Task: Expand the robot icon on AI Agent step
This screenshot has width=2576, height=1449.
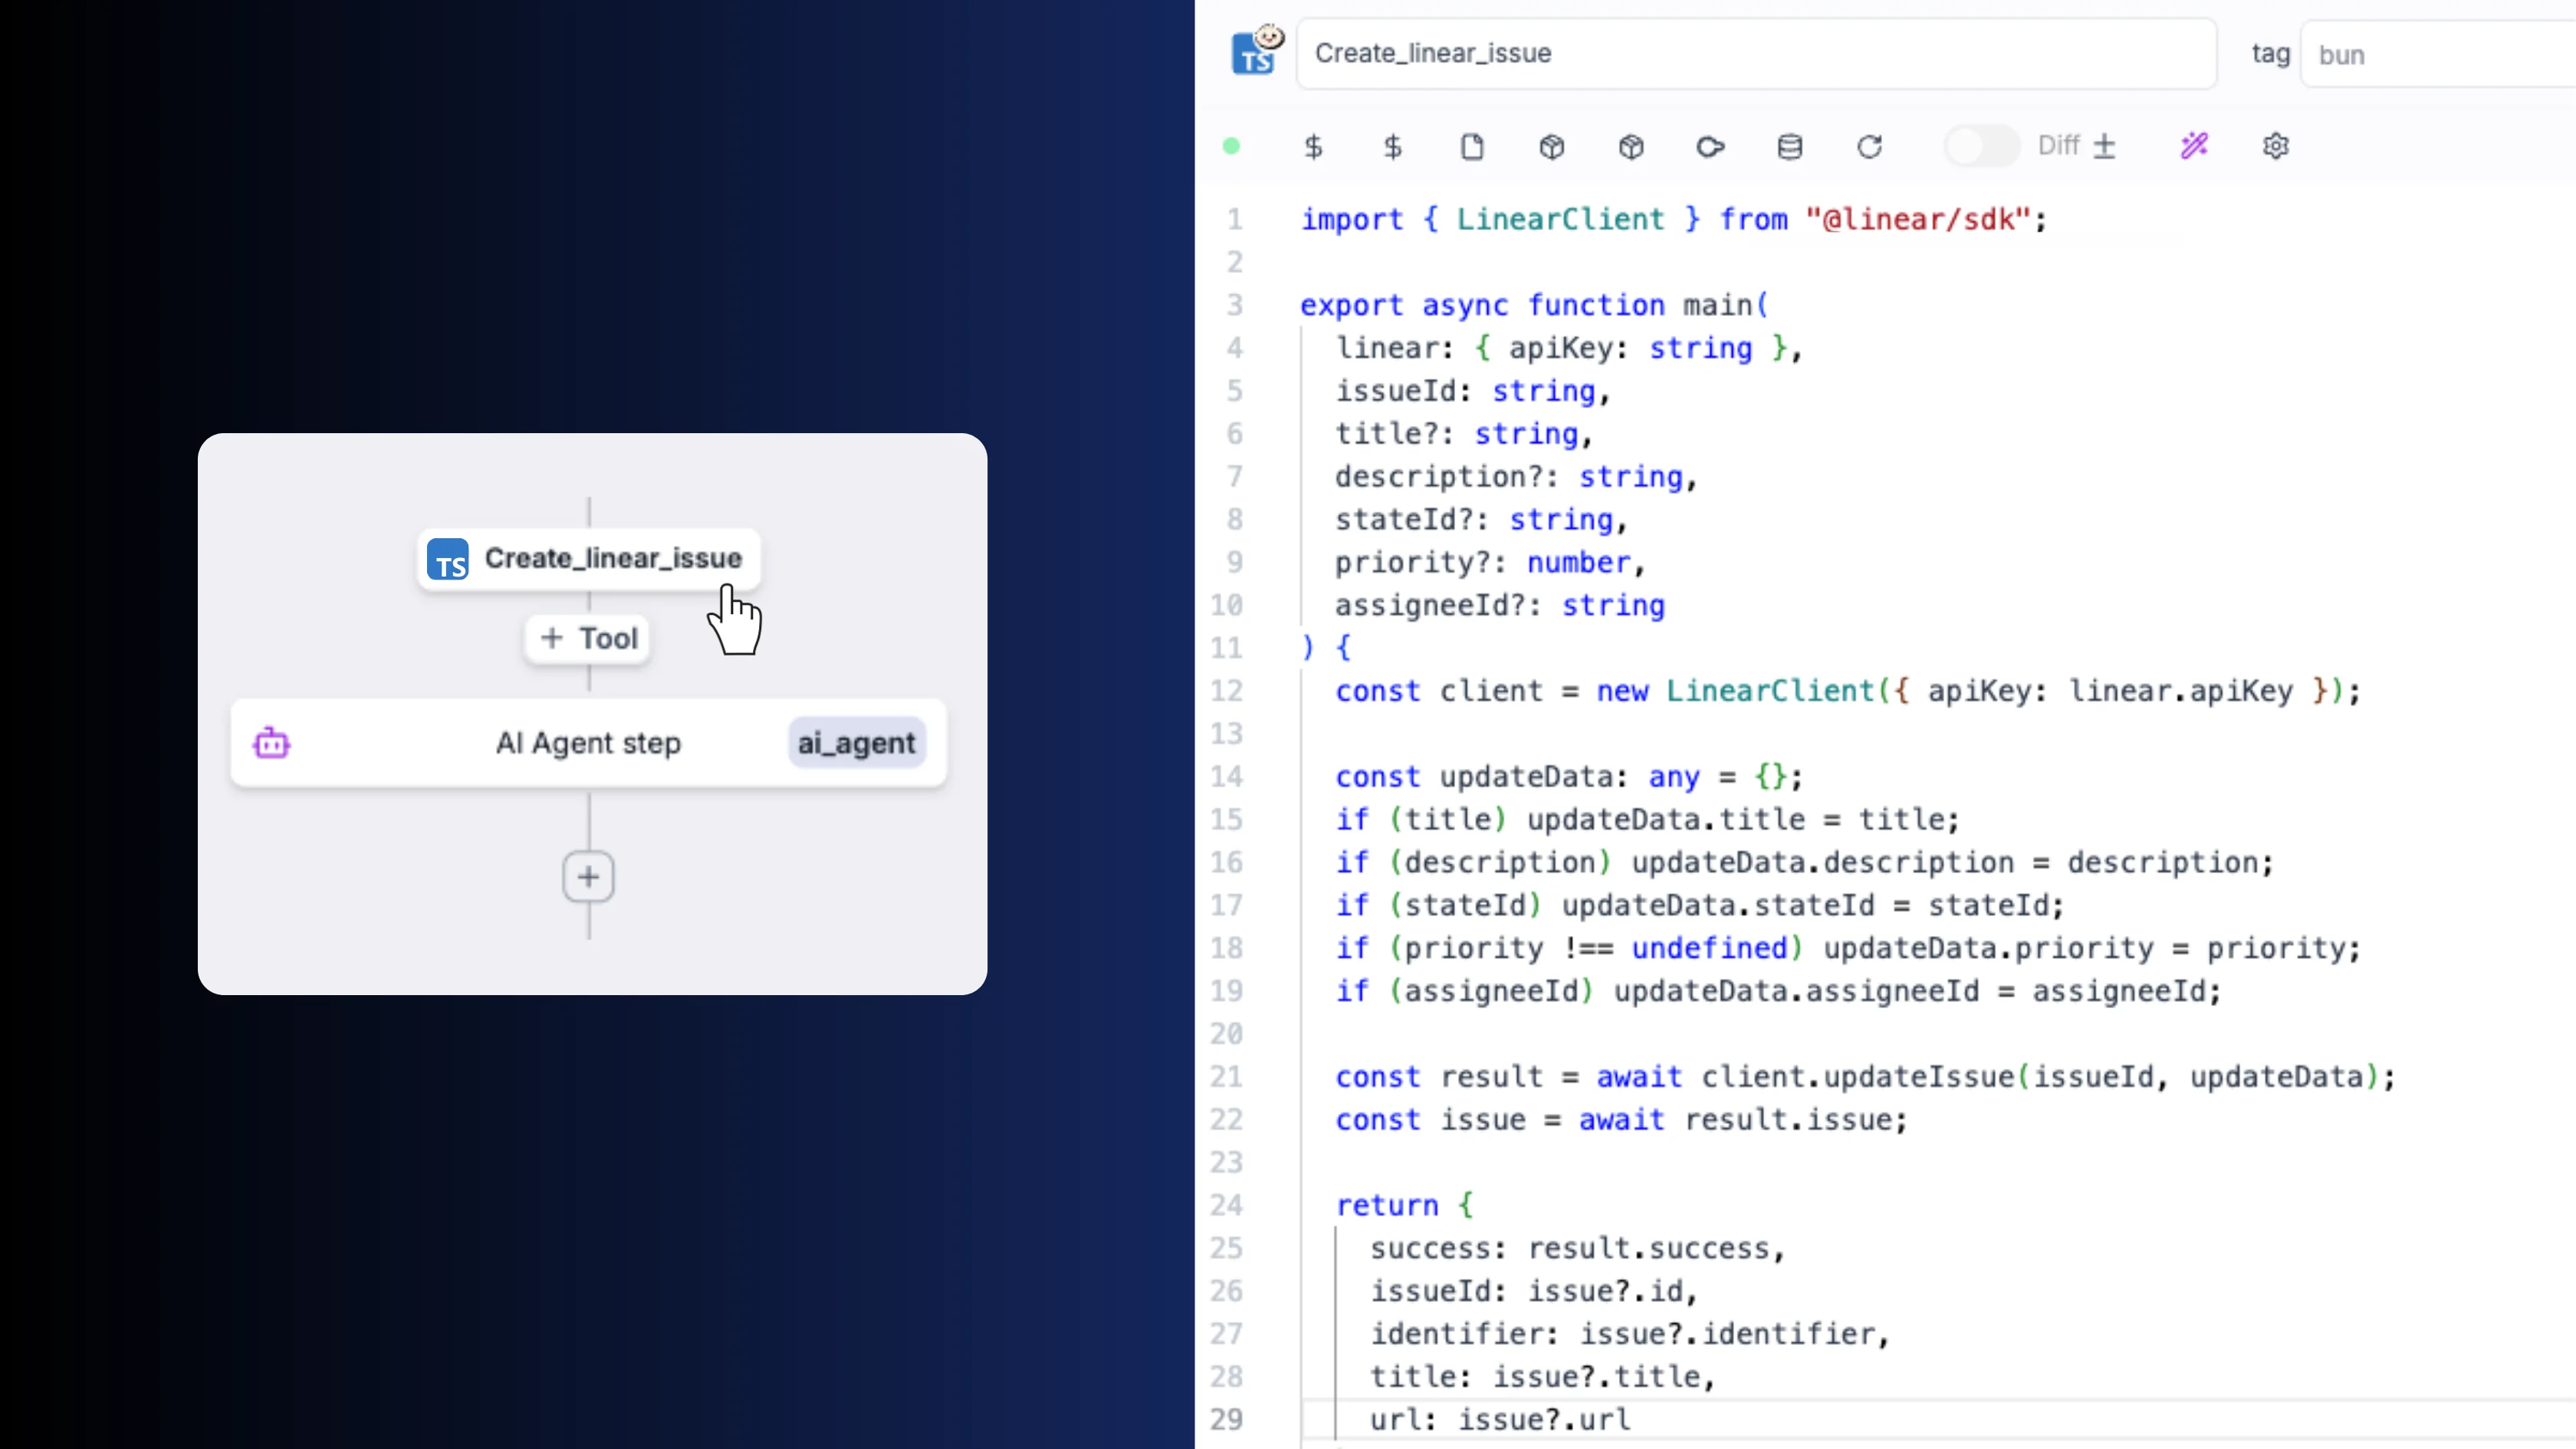Action: pos(271,743)
